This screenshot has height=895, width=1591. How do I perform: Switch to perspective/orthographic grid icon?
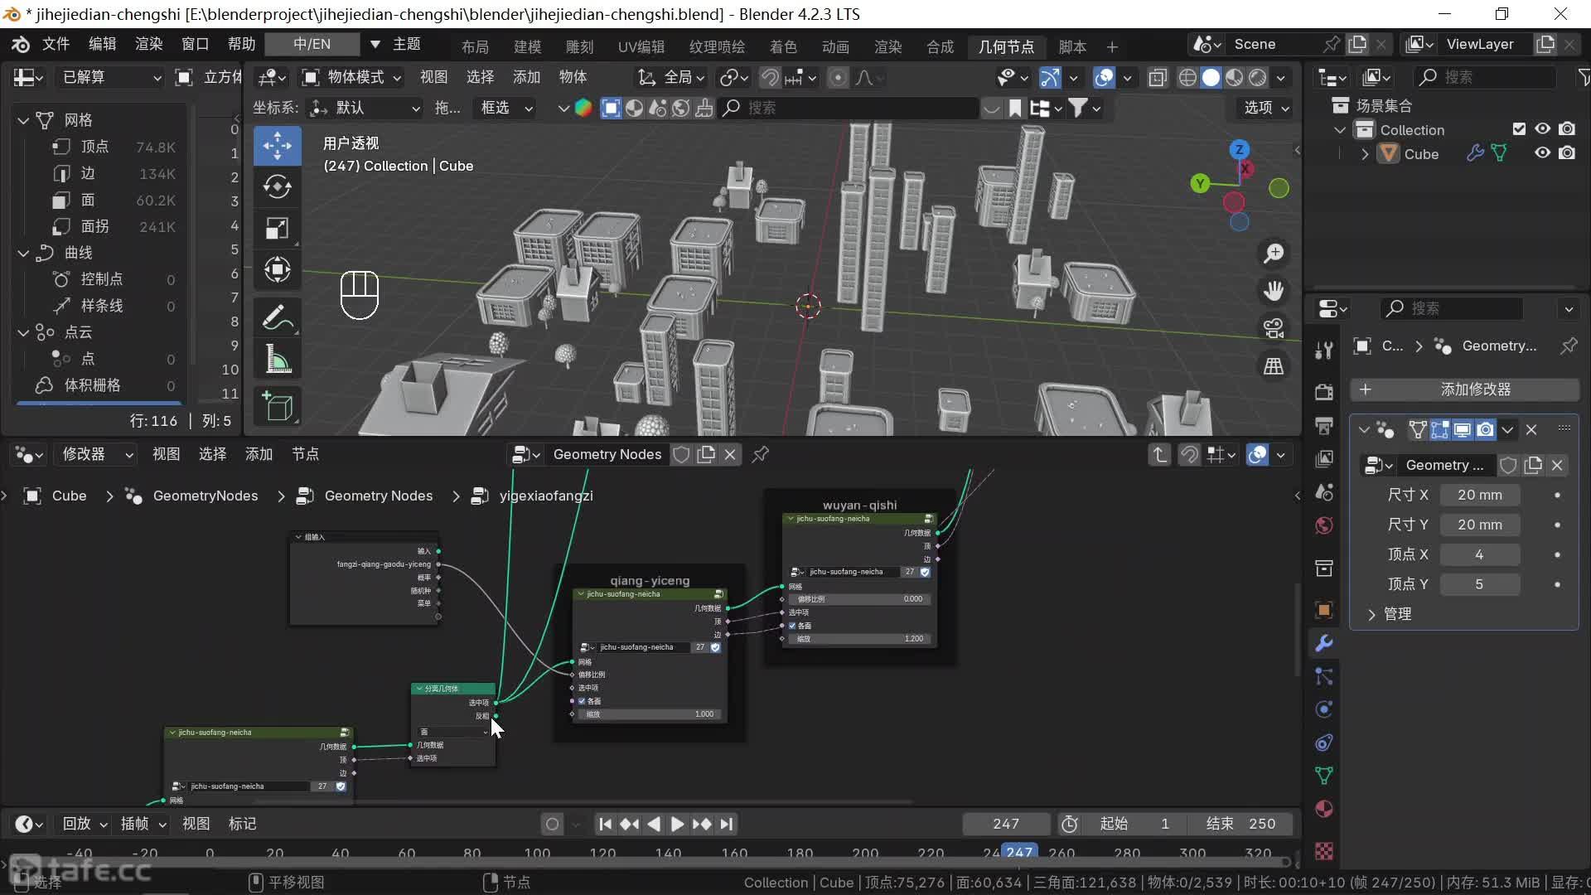click(1274, 366)
